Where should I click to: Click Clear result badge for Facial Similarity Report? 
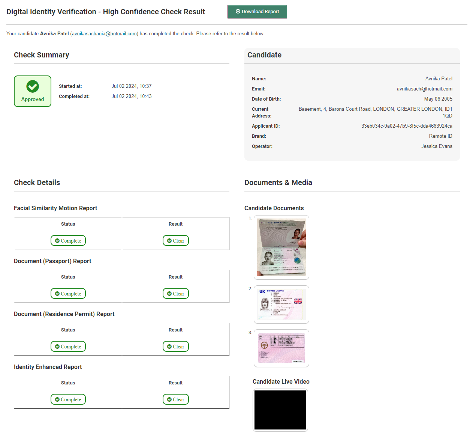tap(175, 241)
